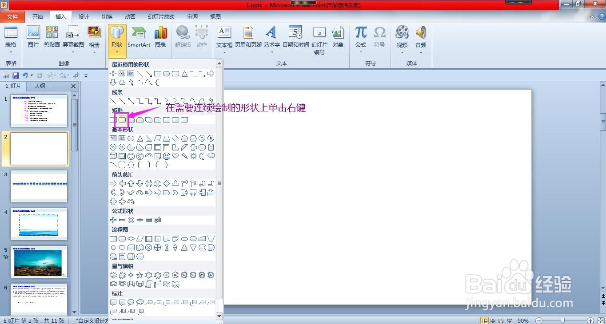The height and width of the screenshot is (324, 606).
Task: Select the isosceles triangle in recently used shapes
Action: point(184,74)
